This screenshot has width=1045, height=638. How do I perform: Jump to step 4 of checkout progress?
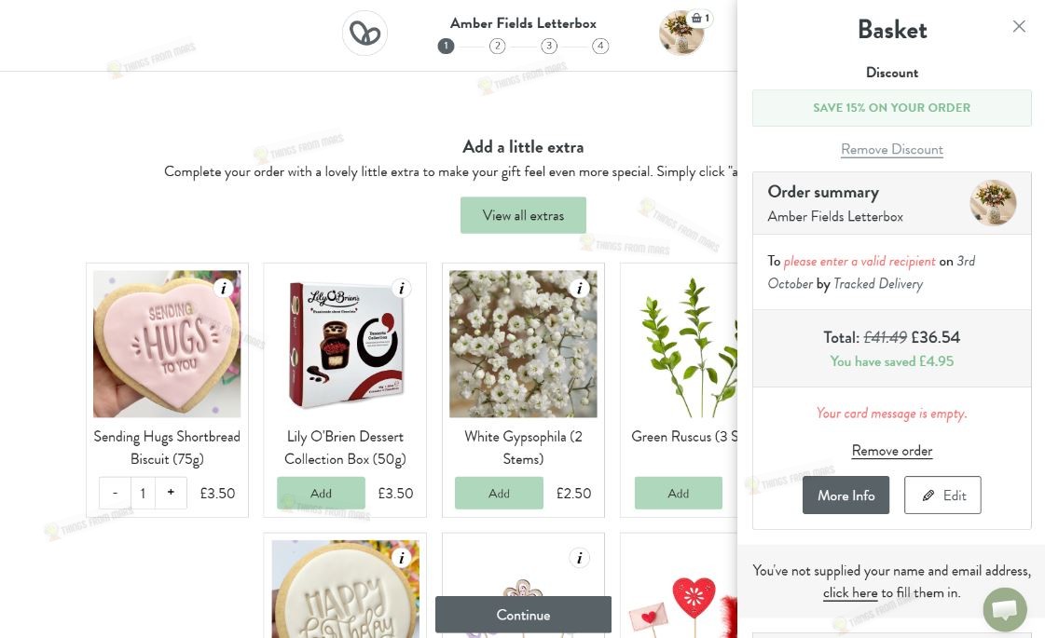pos(600,46)
